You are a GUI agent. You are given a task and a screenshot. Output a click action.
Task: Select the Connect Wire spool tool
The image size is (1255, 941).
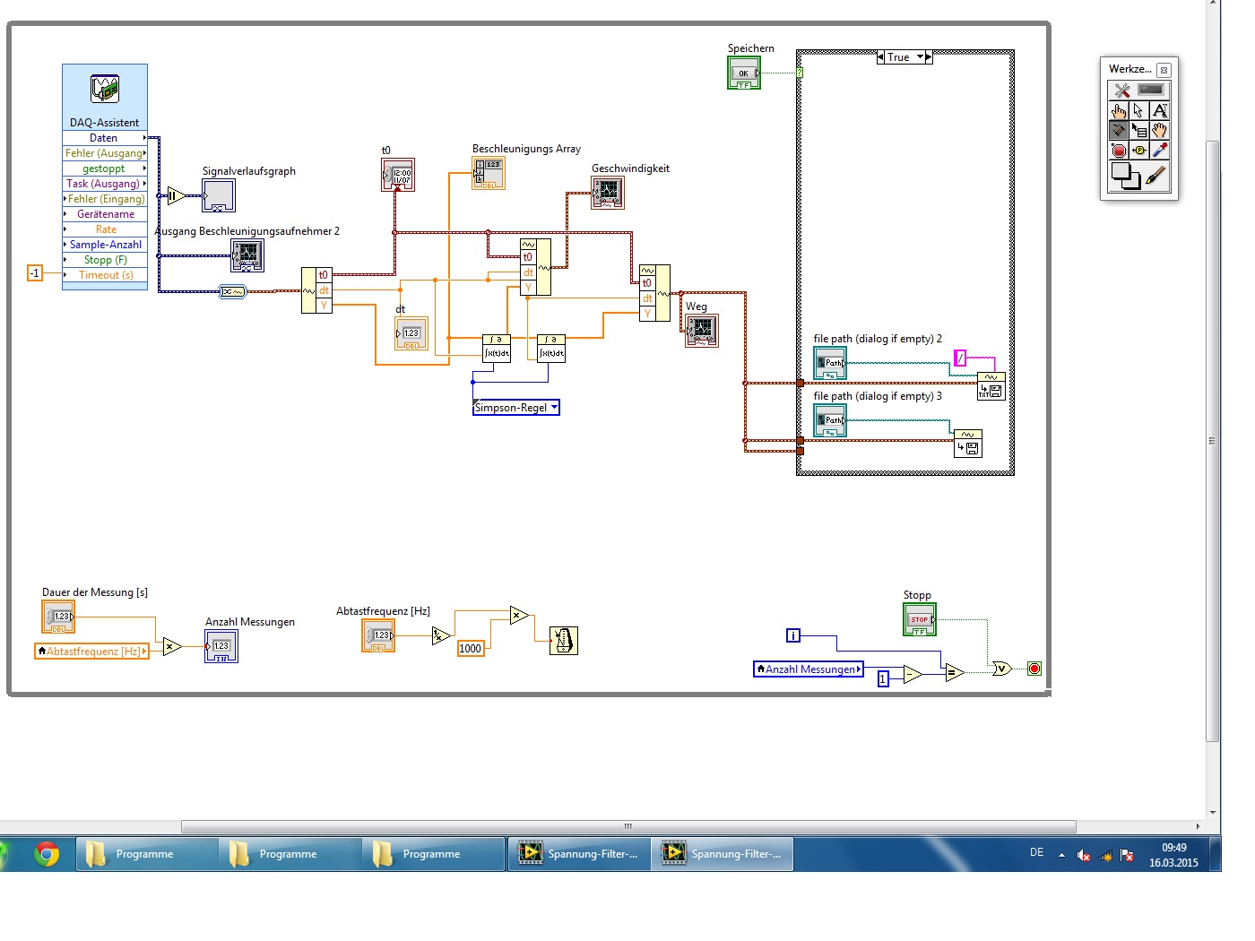pos(1119,131)
